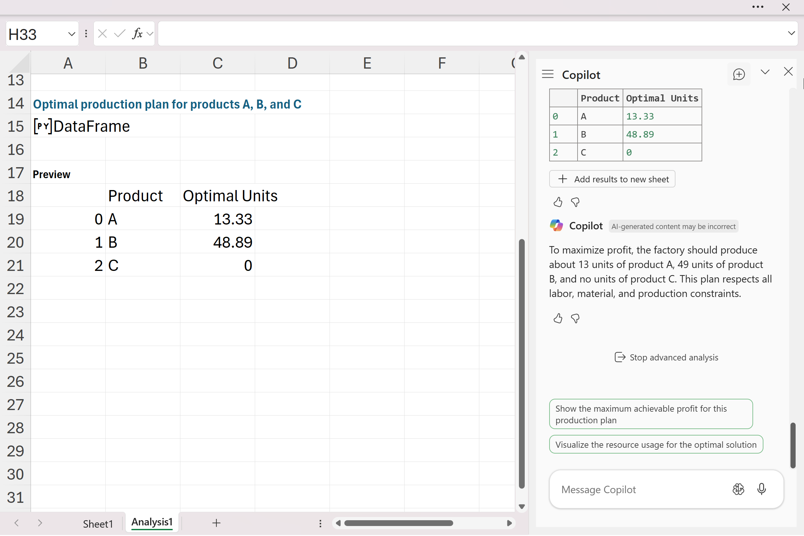Viewport: 804px width, 536px height.
Task: Click the cancel entry X icon
Action: 102,33
